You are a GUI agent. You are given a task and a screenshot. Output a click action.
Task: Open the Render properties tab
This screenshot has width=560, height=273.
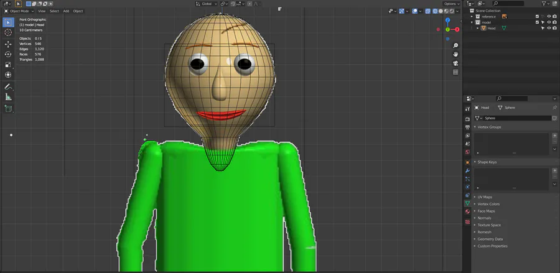coord(467,119)
